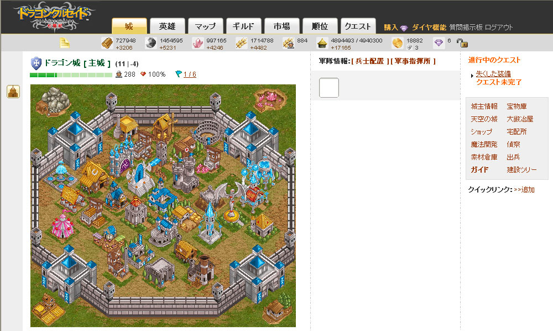The image size is (553, 331).
Task: Click the 1/6 blue gem count link
Action: 190,74
